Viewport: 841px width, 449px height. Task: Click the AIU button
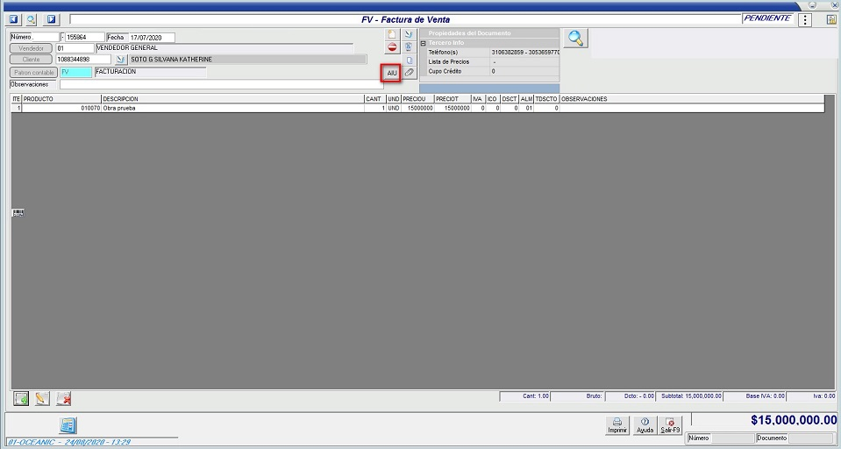click(x=392, y=73)
